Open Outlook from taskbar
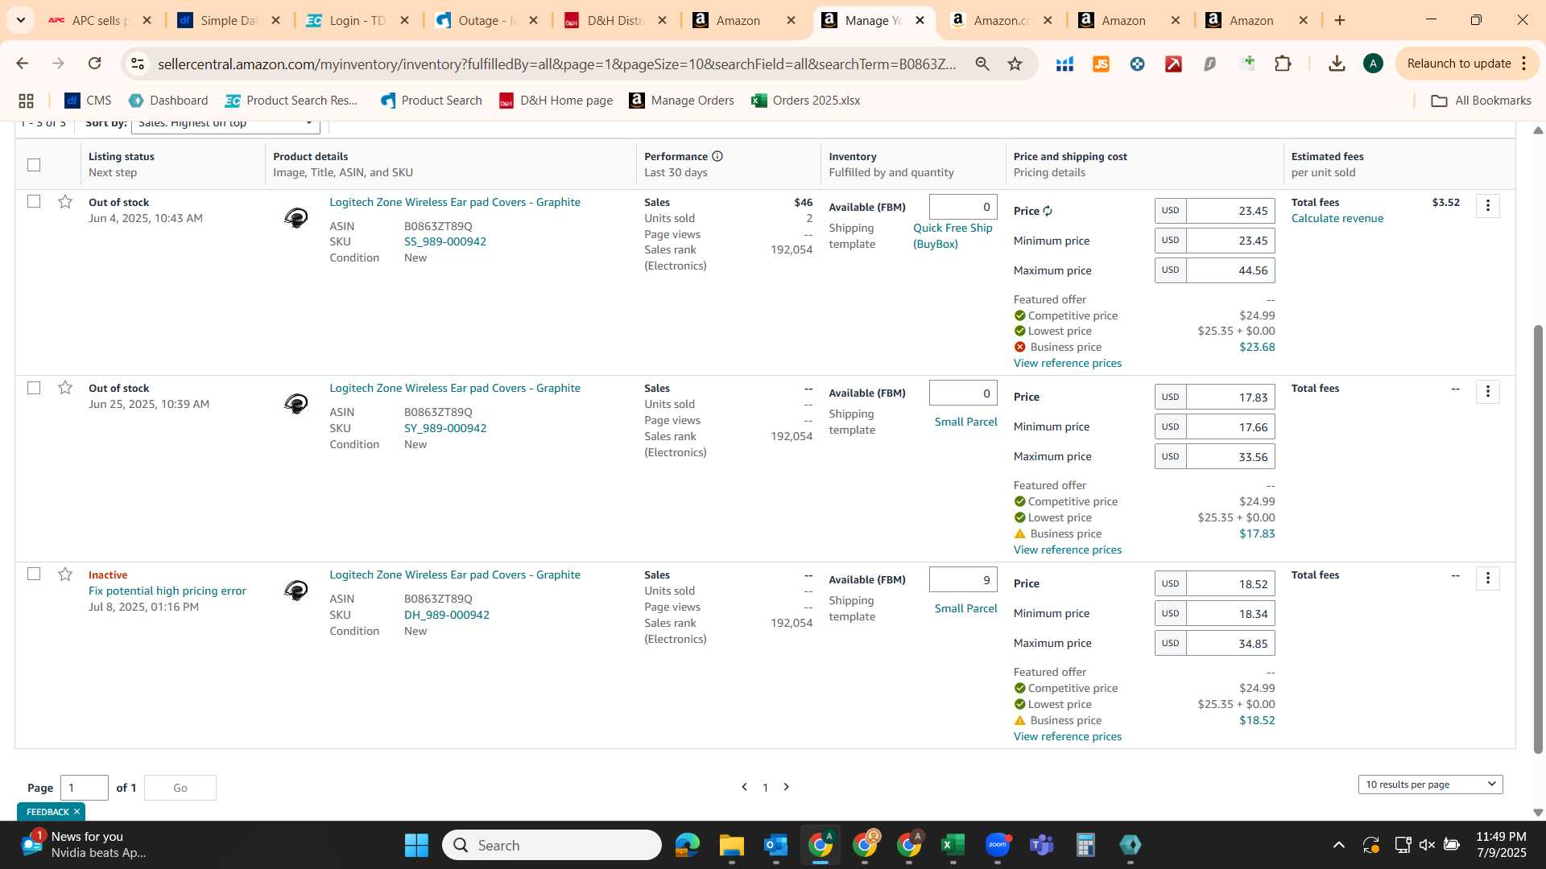Image resolution: width=1546 pixels, height=869 pixels. point(775,845)
